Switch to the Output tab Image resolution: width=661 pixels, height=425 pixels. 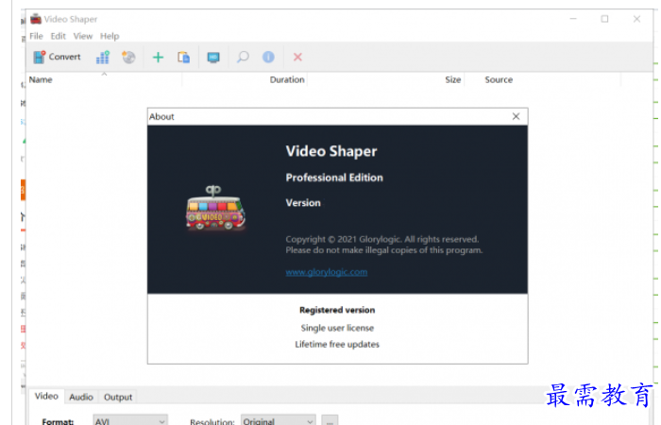coord(118,398)
